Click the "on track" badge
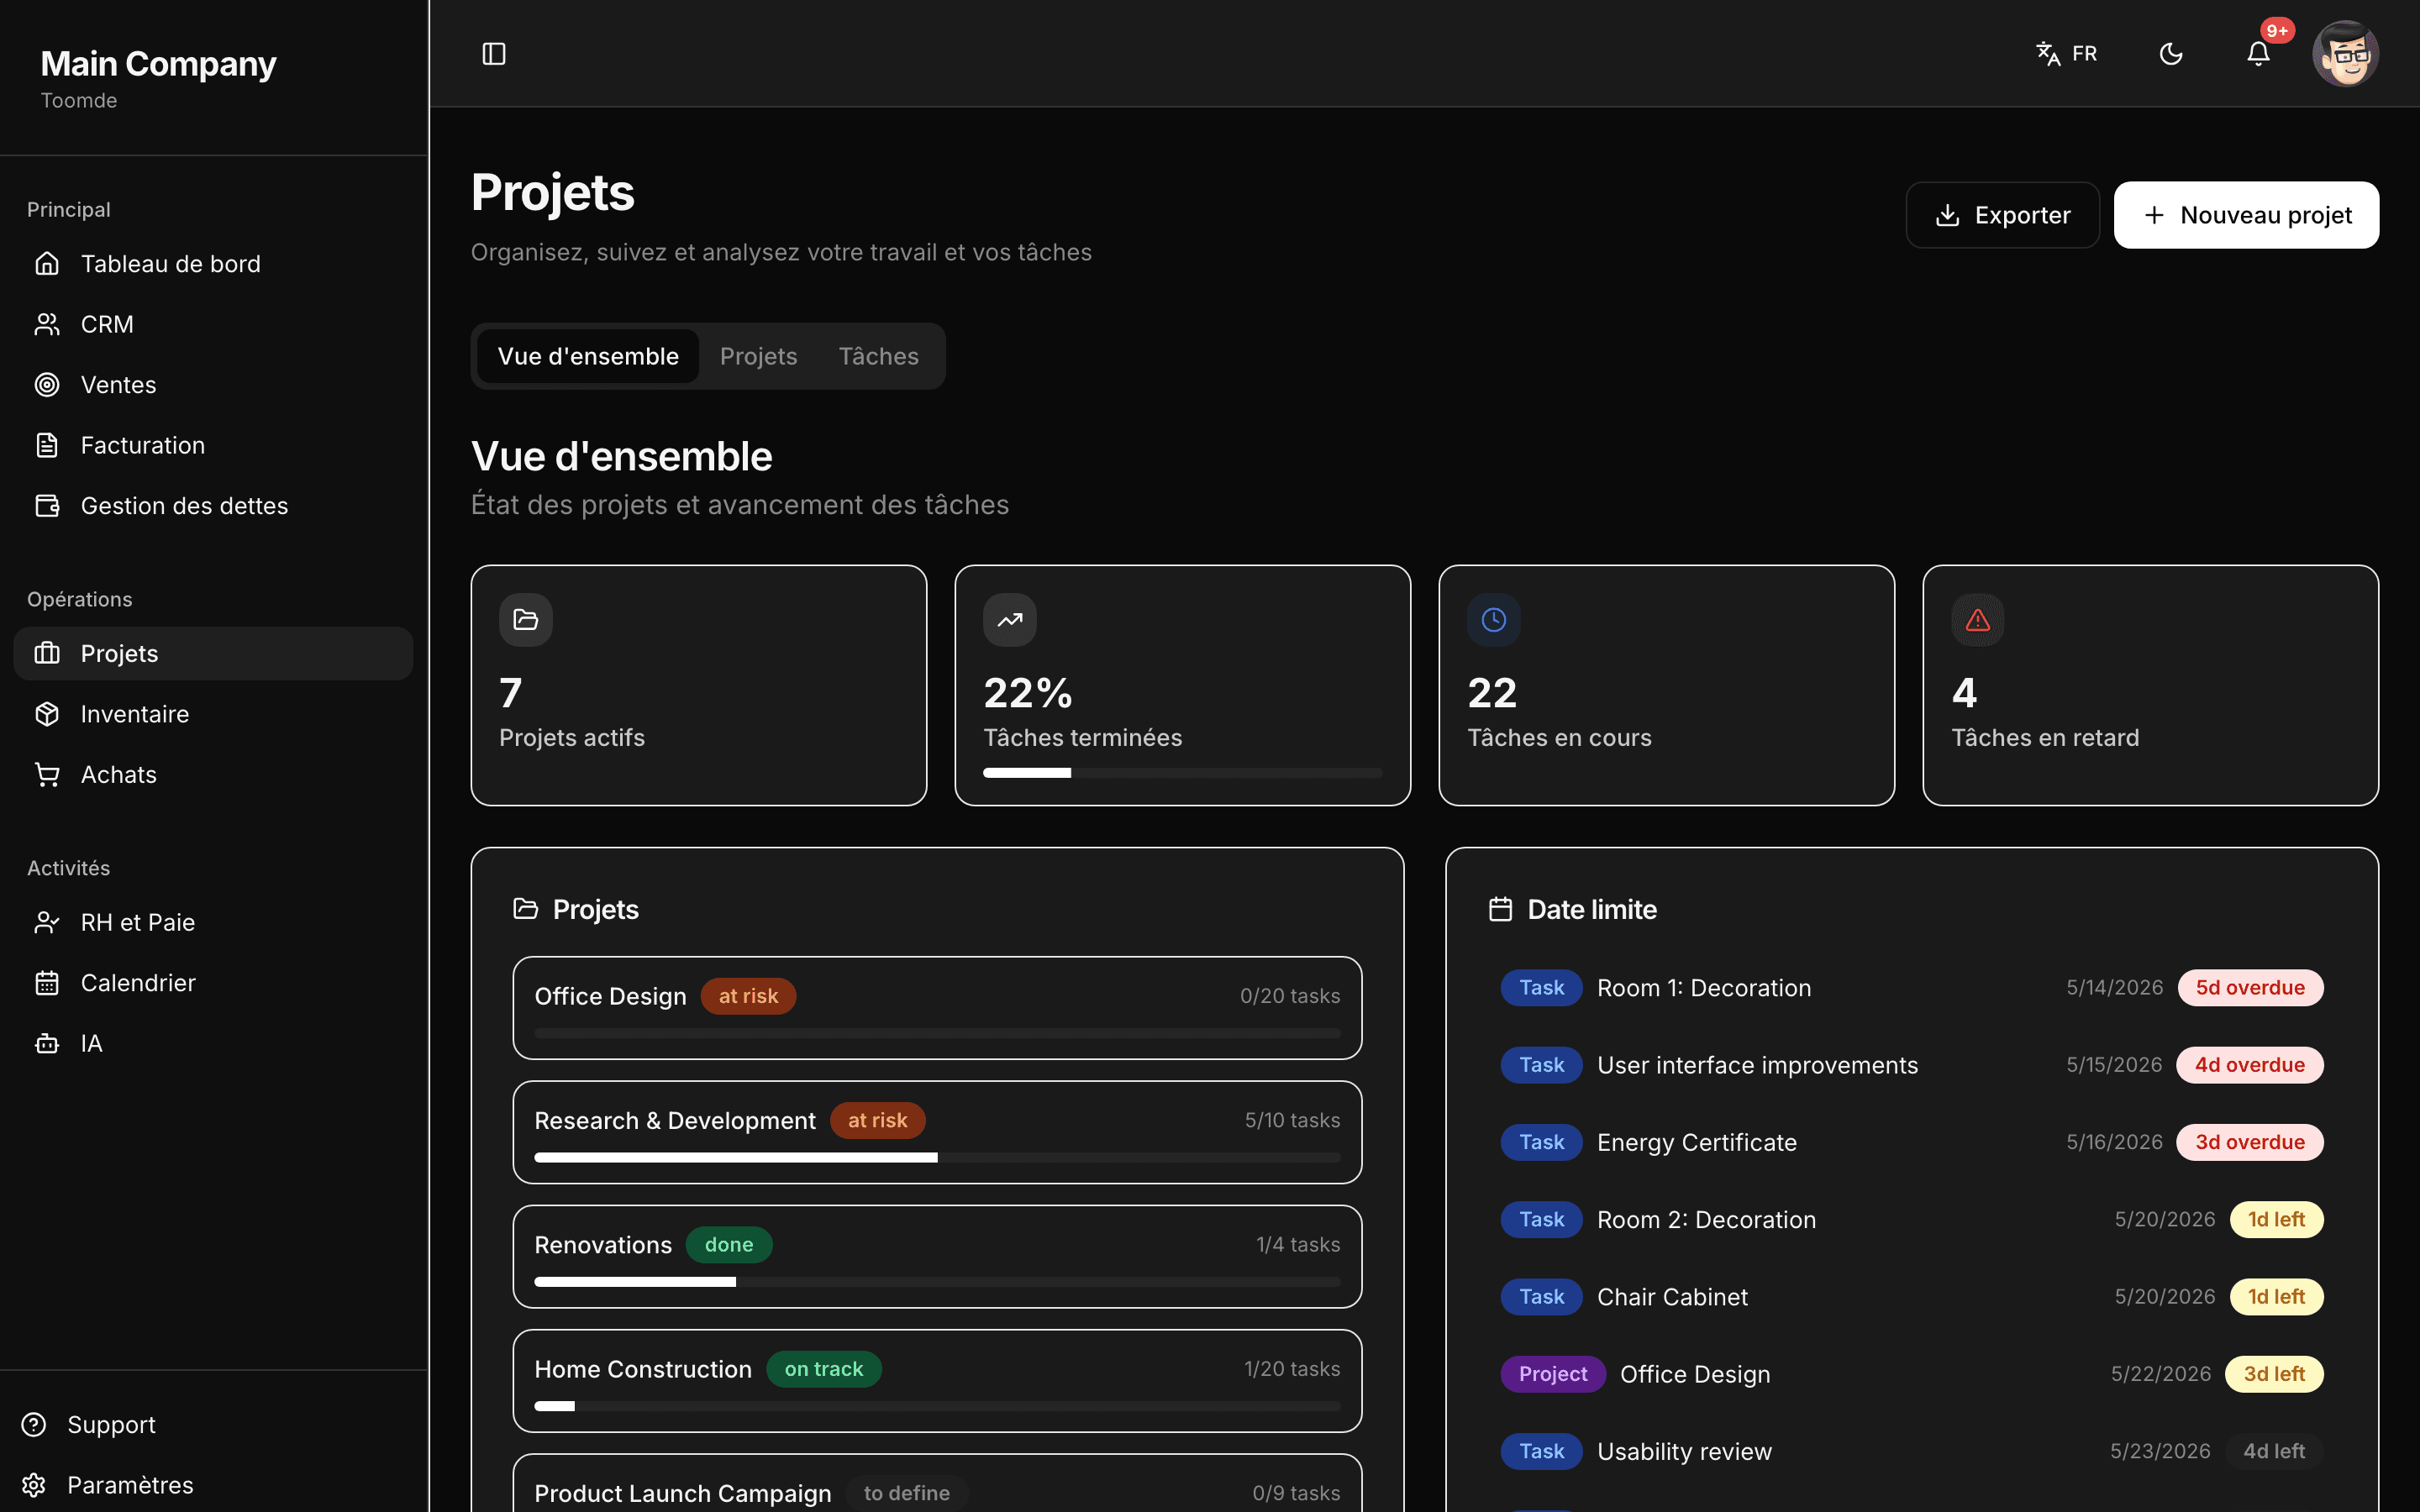 click(824, 1369)
